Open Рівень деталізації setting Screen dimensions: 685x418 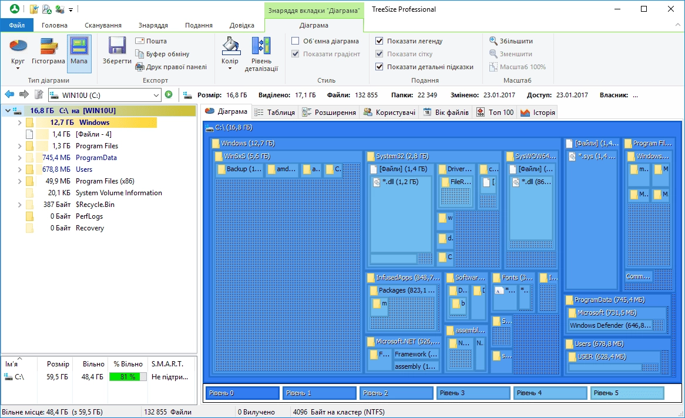click(x=261, y=54)
